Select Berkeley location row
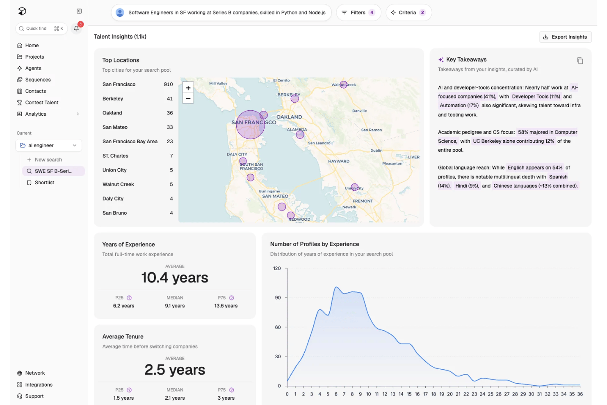Image resolution: width=607 pixels, height=405 pixels. 138,99
